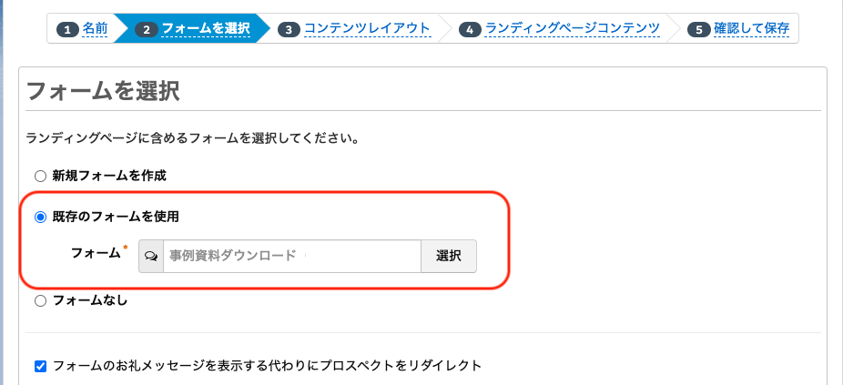Click the 事例資料ダウンロード form input field
This screenshot has width=843, height=385.
[292, 257]
